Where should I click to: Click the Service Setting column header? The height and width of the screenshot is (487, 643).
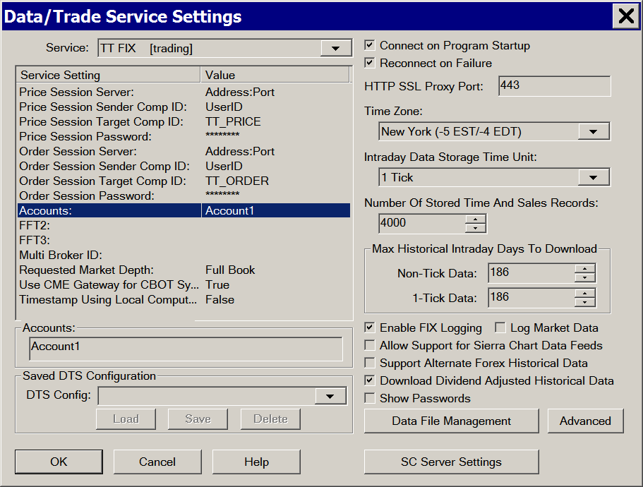(108, 75)
